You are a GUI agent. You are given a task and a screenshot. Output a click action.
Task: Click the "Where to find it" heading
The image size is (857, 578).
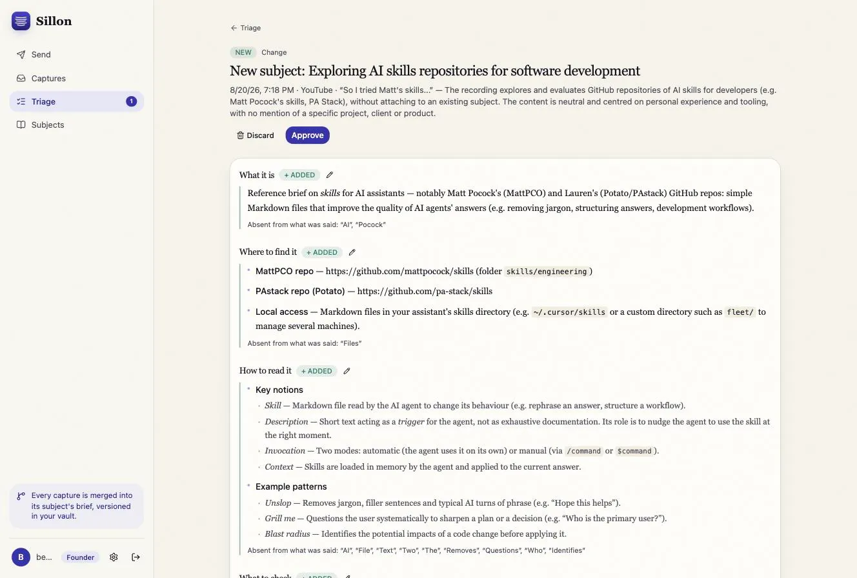(x=268, y=252)
